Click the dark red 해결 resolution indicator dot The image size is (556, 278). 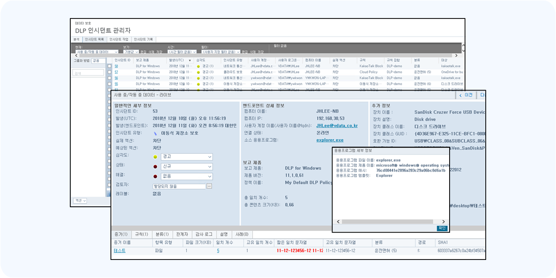tap(155, 176)
